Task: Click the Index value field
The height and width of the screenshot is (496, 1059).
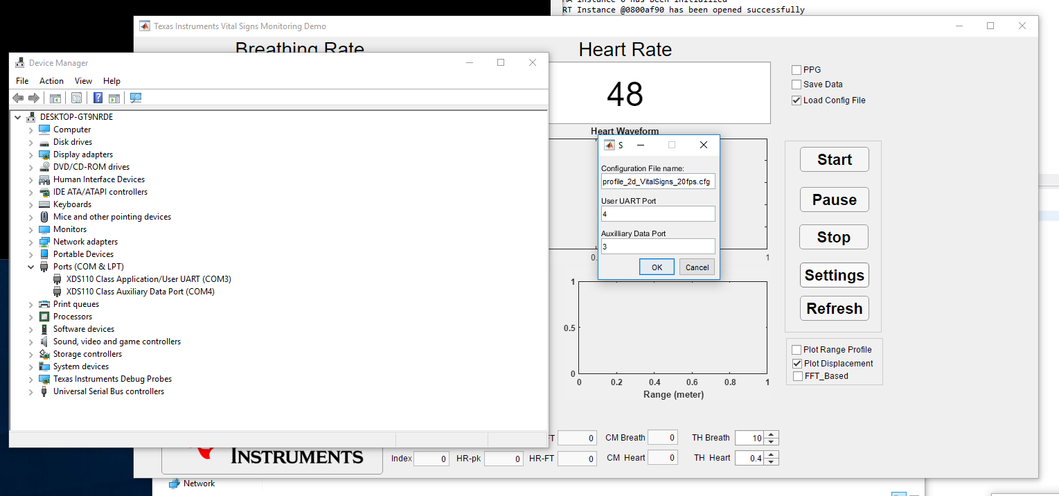Action: click(431, 459)
